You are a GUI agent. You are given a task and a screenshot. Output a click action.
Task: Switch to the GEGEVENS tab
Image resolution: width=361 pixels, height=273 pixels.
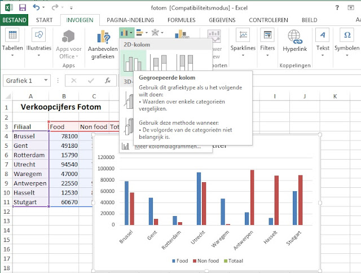(222, 20)
